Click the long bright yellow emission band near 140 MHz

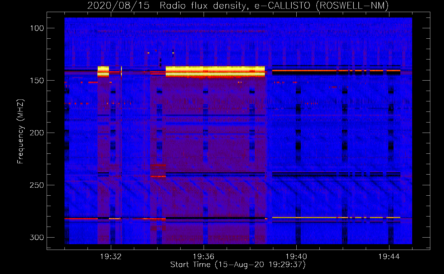click(215, 72)
